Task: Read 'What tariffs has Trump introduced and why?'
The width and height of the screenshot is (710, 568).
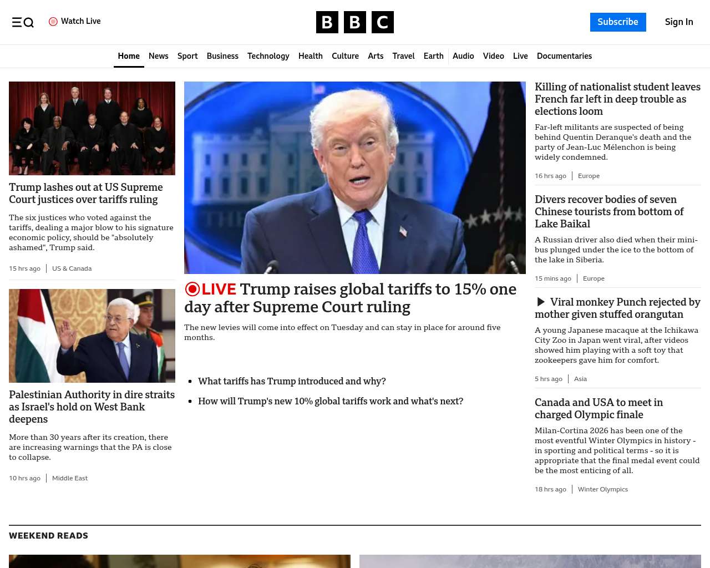Action: click(292, 381)
